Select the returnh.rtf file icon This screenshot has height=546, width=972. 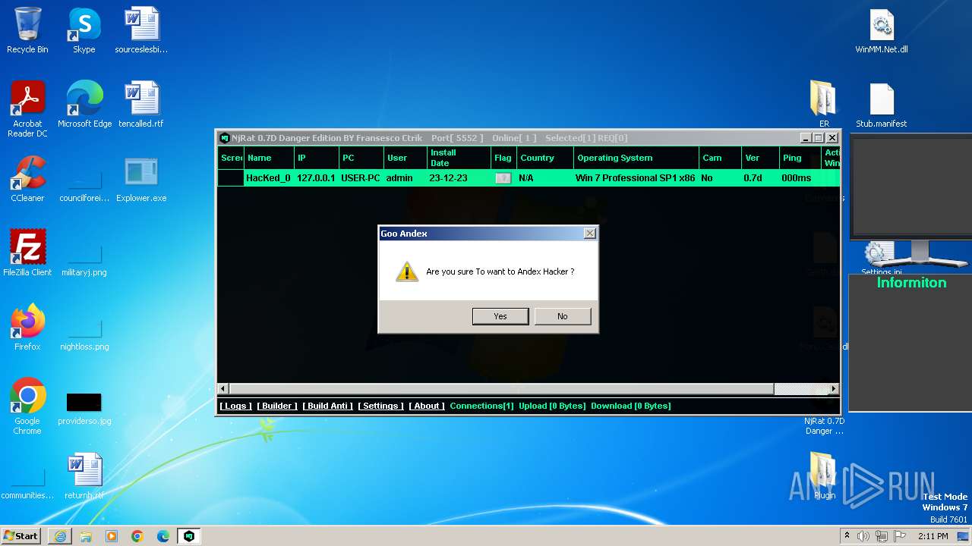84,476
